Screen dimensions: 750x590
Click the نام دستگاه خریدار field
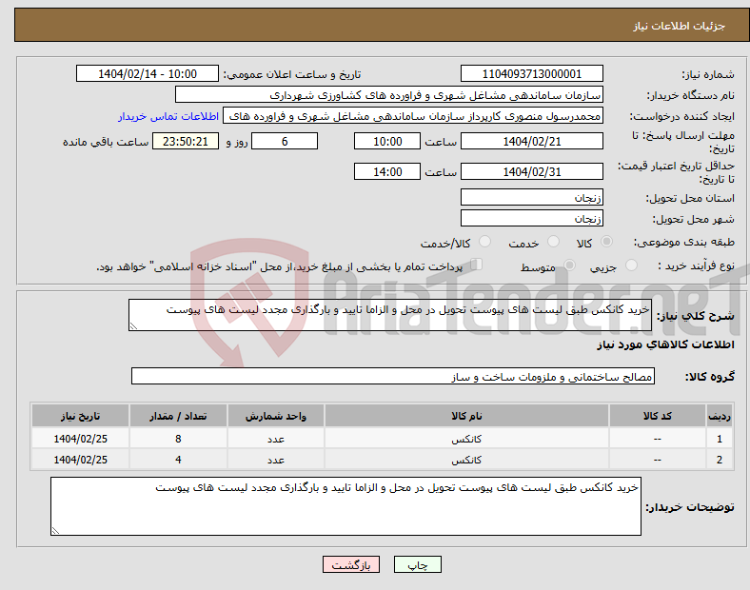click(389, 94)
